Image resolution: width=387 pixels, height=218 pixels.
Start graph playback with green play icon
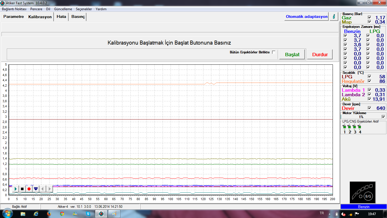click(15, 189)
